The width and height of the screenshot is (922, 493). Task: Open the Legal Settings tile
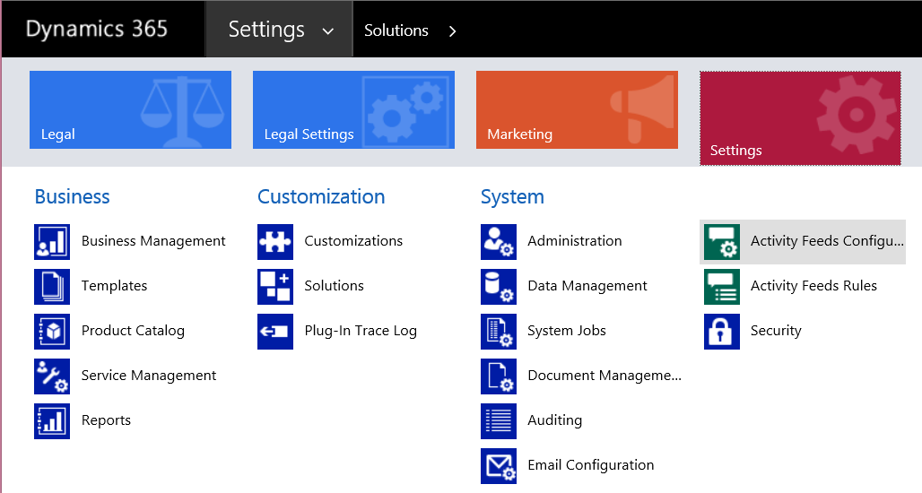[x=353, y=110]
